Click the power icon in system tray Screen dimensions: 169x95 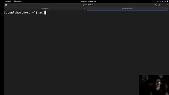(x=165, y=1)
